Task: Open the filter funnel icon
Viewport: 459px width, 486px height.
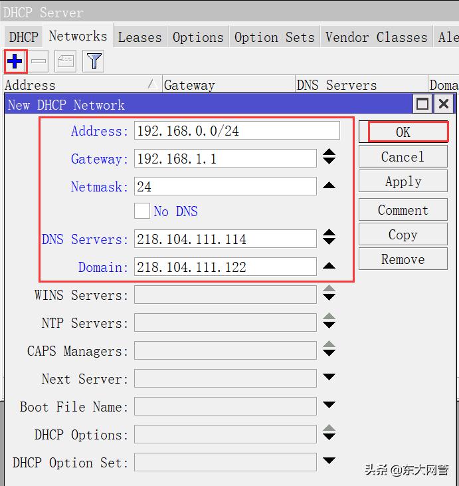Action: [x=94, y=61]
